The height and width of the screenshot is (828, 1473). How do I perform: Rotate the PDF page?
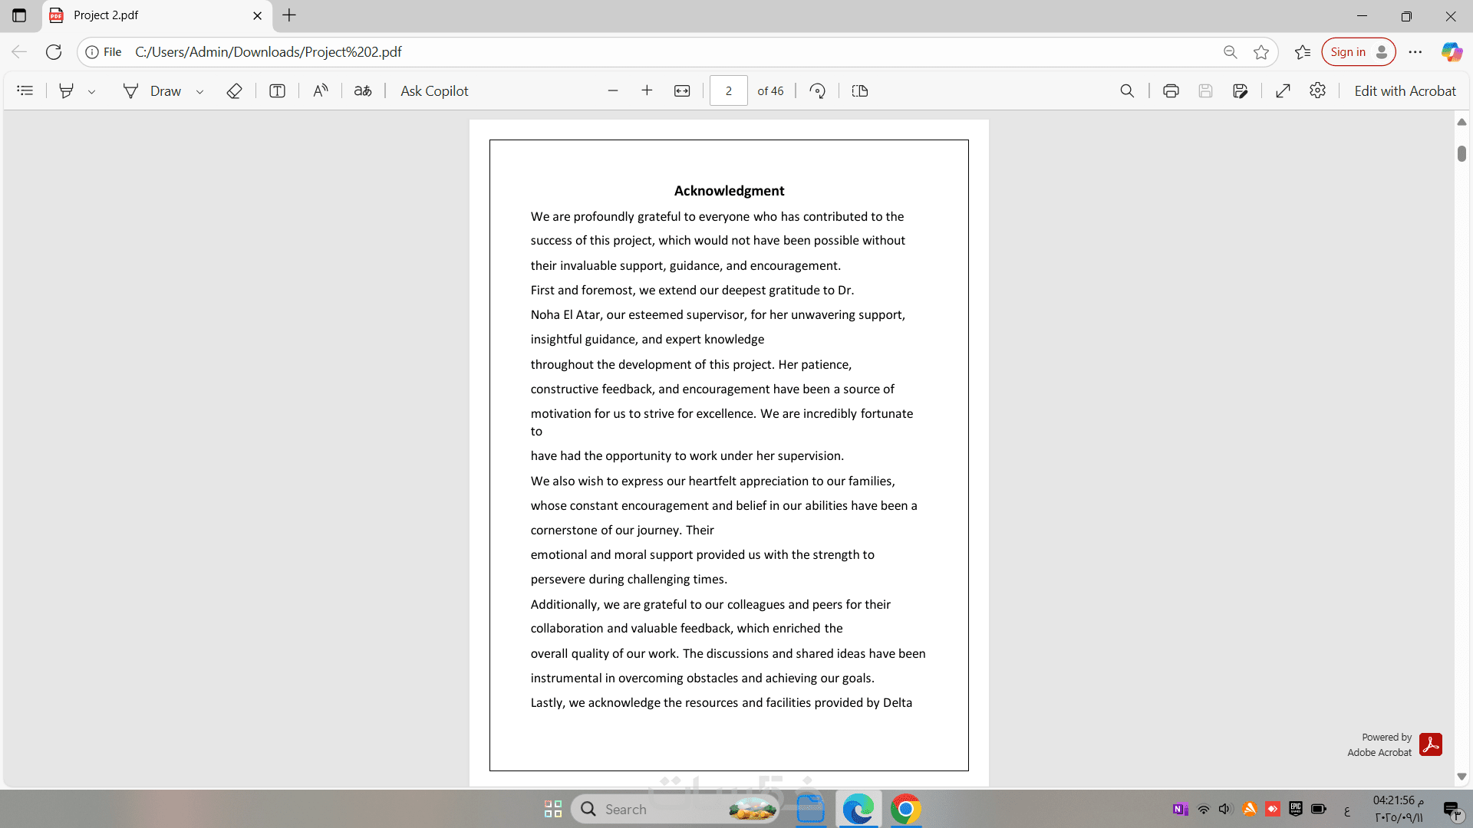coord(817,90)
